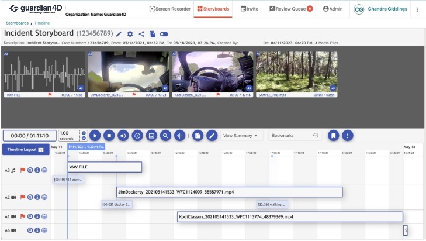Viewport: 426px width, 241px height.
Task: Click the 00:00 / 01:11:10 time display
Action: point(30,136)
